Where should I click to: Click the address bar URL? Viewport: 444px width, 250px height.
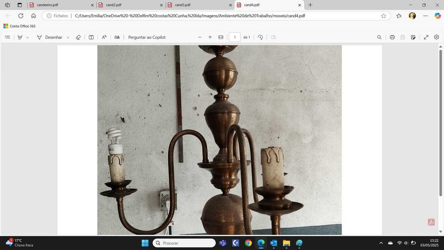(x=190, y=16)
